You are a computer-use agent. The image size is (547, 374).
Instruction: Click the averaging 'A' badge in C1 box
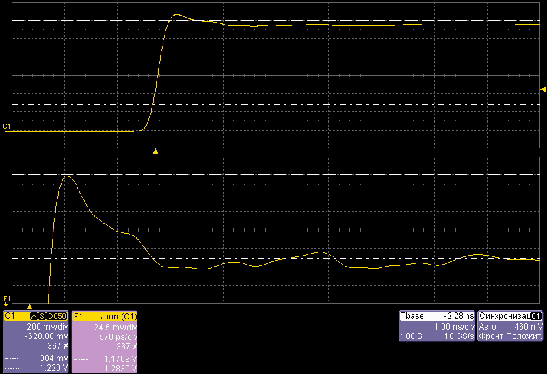(33, 317)
